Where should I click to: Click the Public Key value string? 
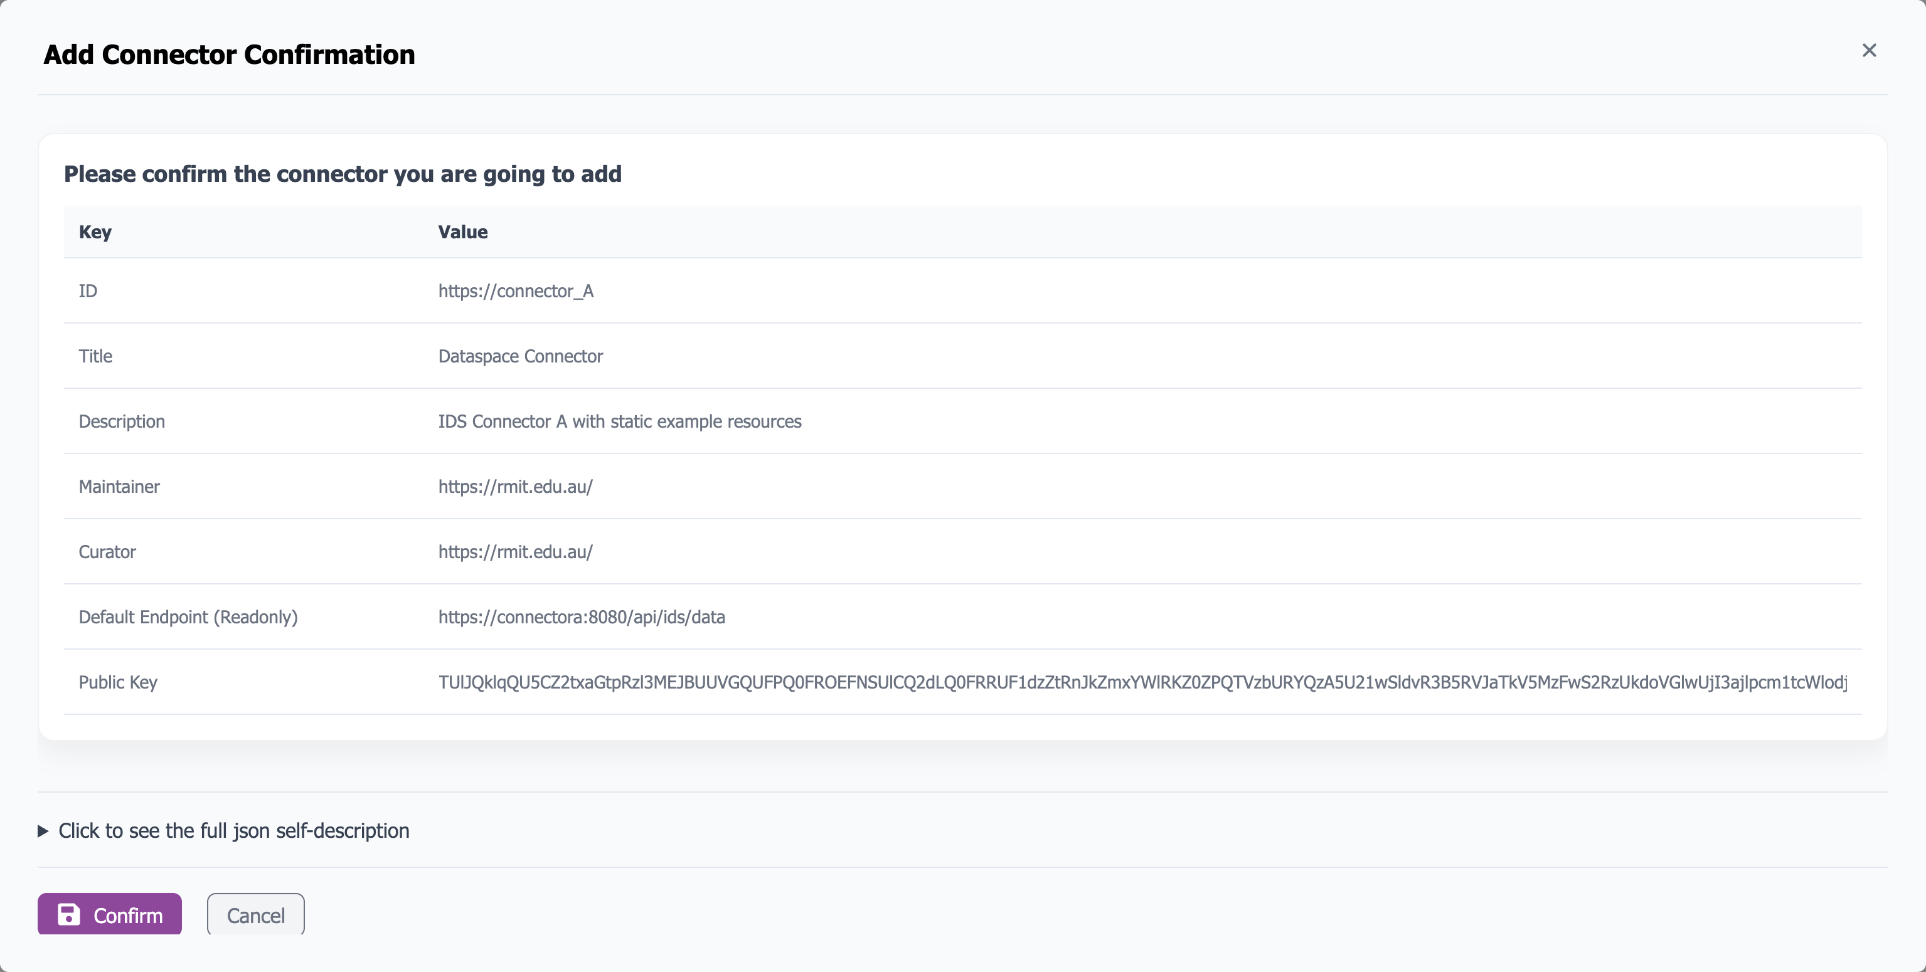[1142, 682]
